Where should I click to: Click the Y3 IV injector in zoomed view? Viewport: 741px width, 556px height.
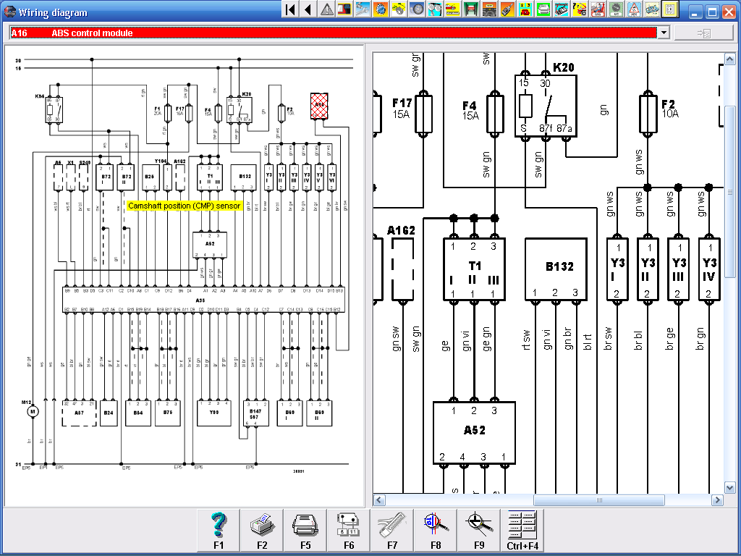[709, 269]
